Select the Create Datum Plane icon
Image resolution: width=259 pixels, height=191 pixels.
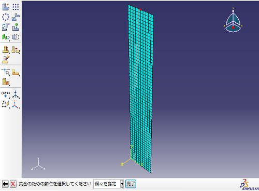pos(6,104)
